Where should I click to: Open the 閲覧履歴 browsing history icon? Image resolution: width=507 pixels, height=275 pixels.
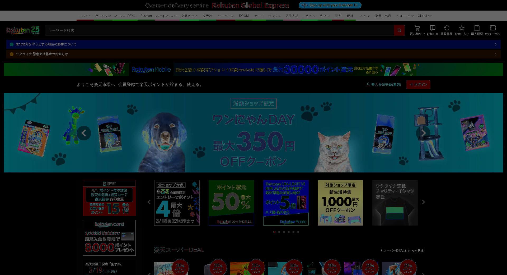(x=446, y=30)
